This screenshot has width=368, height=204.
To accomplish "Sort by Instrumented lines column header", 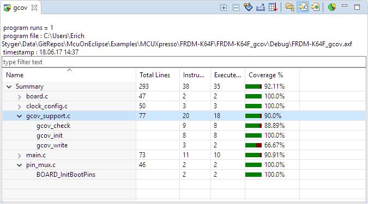I will 195,75.
